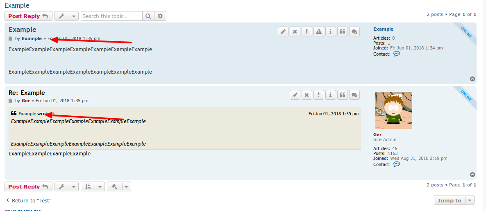Click advanced search gear icon
Image resolution: width=486 pixels, height=211 pixels.
click(x=160, y=16)
